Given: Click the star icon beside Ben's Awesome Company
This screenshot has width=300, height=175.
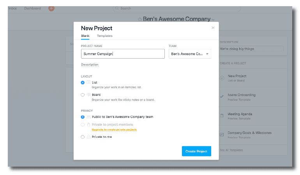Looking at the screenshot, I should 140,19.
